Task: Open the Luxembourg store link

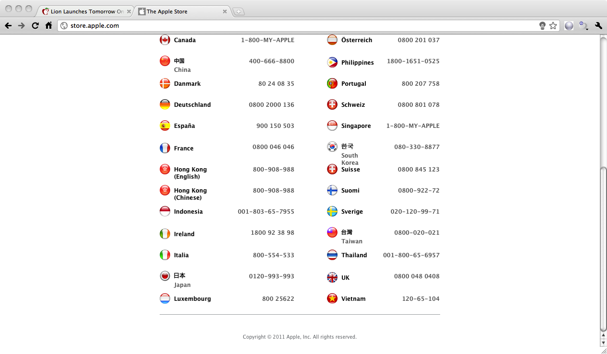Action: (x=192, y=299)
